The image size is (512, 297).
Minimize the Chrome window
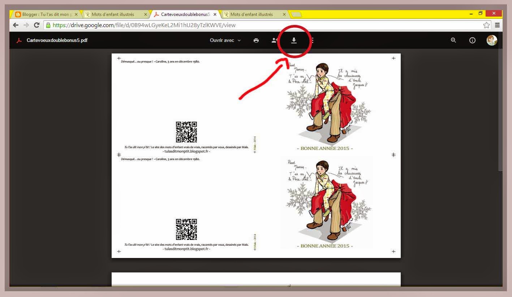(x=471, y=14)
